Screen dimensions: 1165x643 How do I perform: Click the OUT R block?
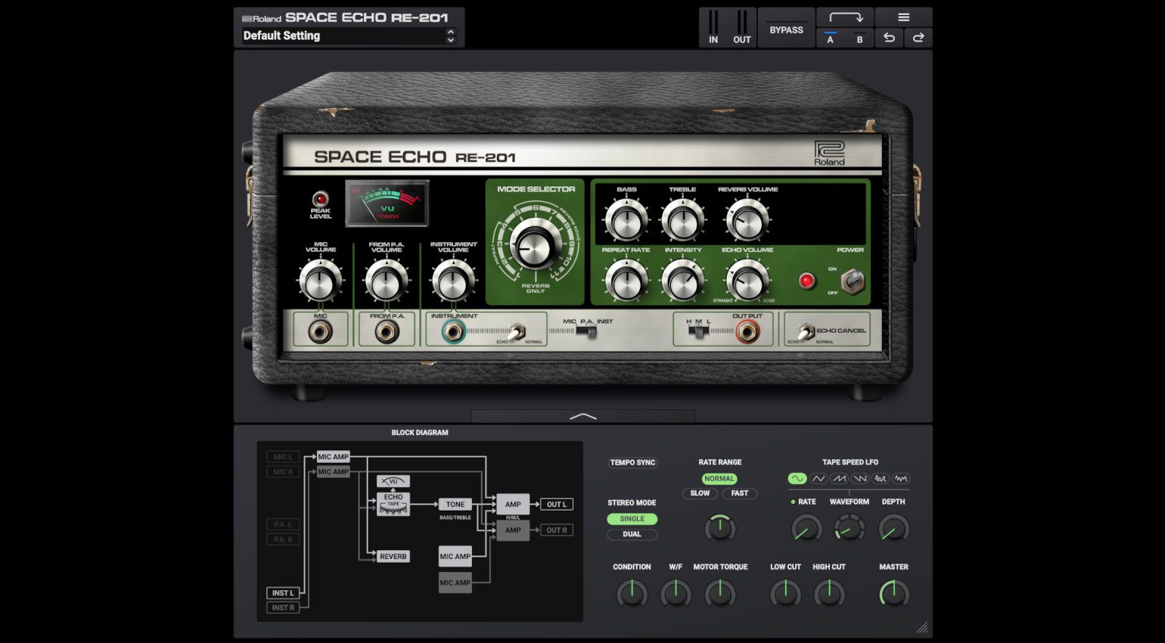point(557,530)
